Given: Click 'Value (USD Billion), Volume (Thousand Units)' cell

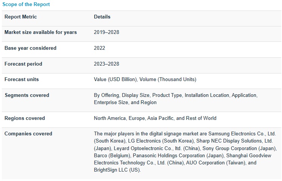Looking at the screenshot, I should [x=145, y=79].
